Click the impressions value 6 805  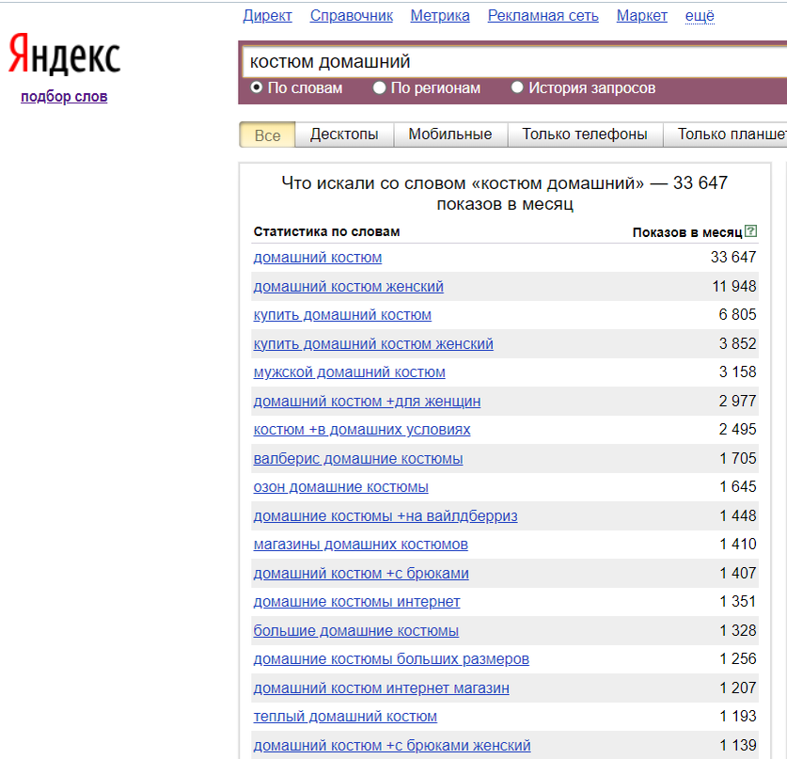737,314
